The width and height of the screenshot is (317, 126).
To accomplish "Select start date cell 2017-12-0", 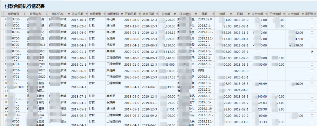I will coord(132,26).
